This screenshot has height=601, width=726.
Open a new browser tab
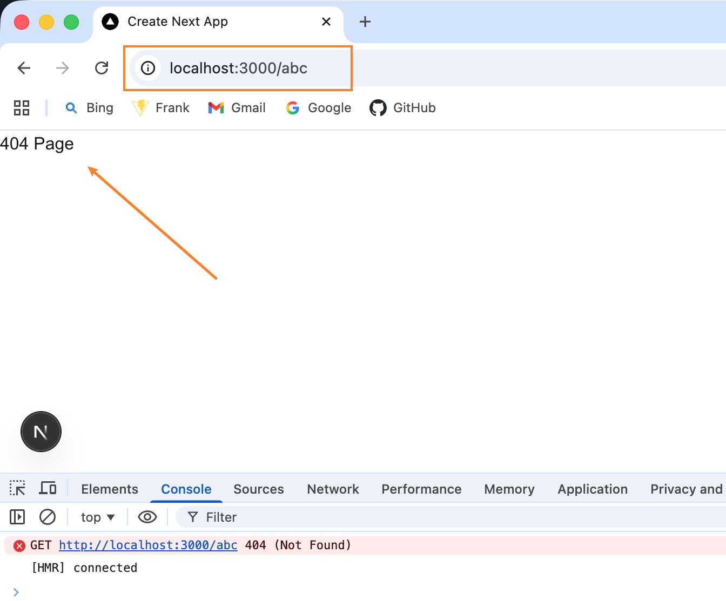pos(365,22)
